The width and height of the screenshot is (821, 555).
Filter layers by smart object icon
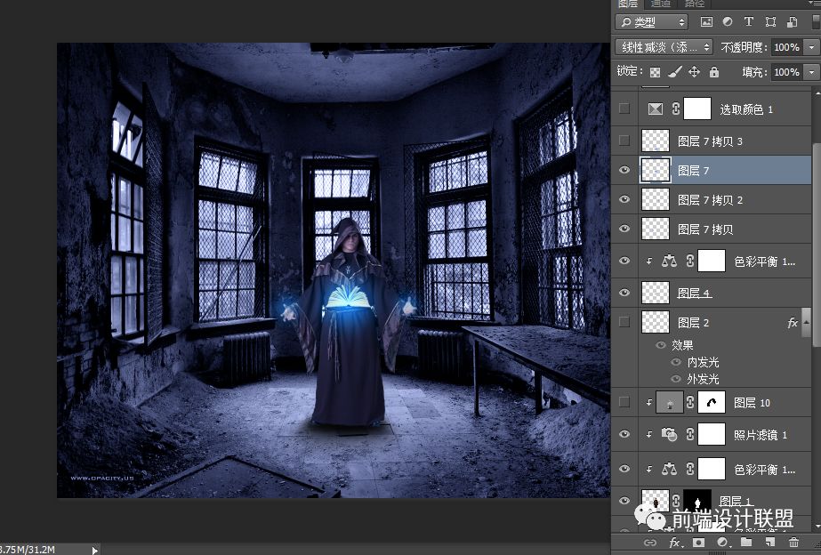(793, 22)
